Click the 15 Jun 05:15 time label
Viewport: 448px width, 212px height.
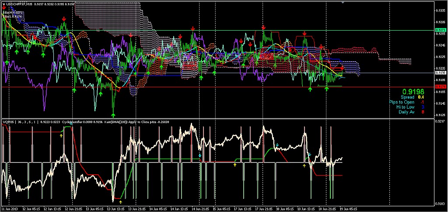point(221,208)
